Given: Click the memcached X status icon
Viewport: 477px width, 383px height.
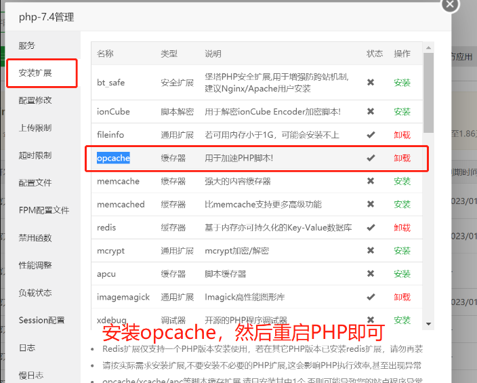Looking at the screenshot, I should (x=371, y=204).
